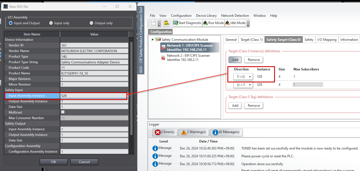360x171 pixels.
Task: Select the Input only I/O Assembly option
Action: tap(59, 23)
